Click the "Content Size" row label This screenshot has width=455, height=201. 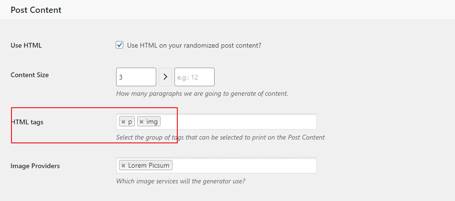(30, 75)
